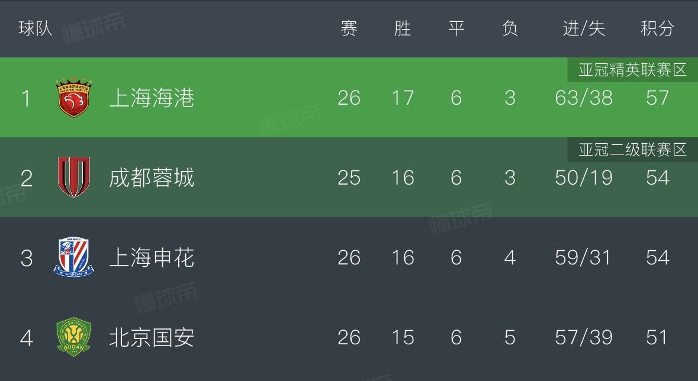Sort by the 进/失 column header
The width and height of the screenshot is (698, 381).
pyautogui.click(x=584, y=28)
